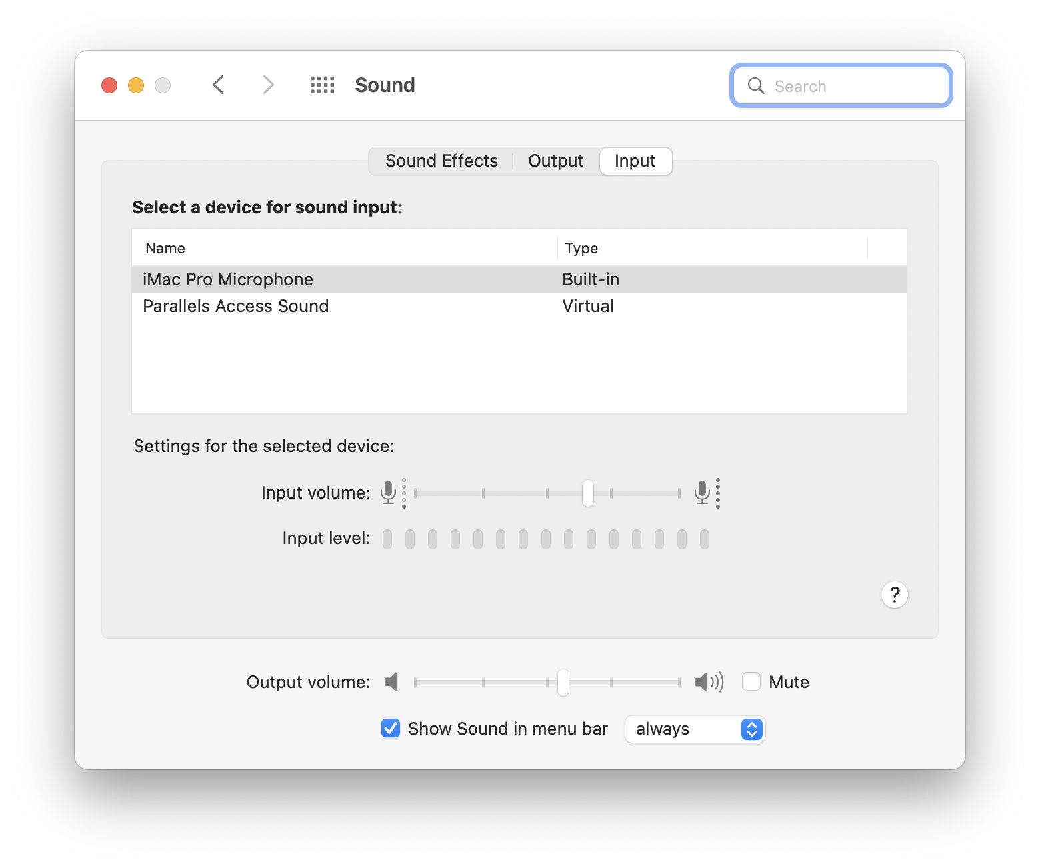Image resolution: width=1040 pixels, height=868 pixels.
Task: Click the Input level meter
Action: pyautogui.click(x=546, y=539)
